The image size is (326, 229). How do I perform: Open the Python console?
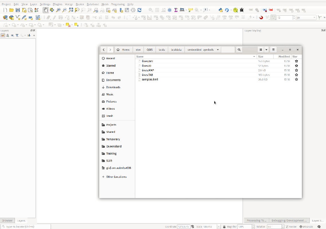(221, 10)
